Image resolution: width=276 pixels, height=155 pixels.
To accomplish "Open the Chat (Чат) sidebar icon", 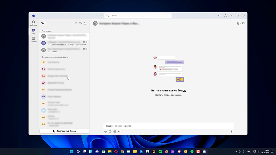I will click(x=34, y=31).
